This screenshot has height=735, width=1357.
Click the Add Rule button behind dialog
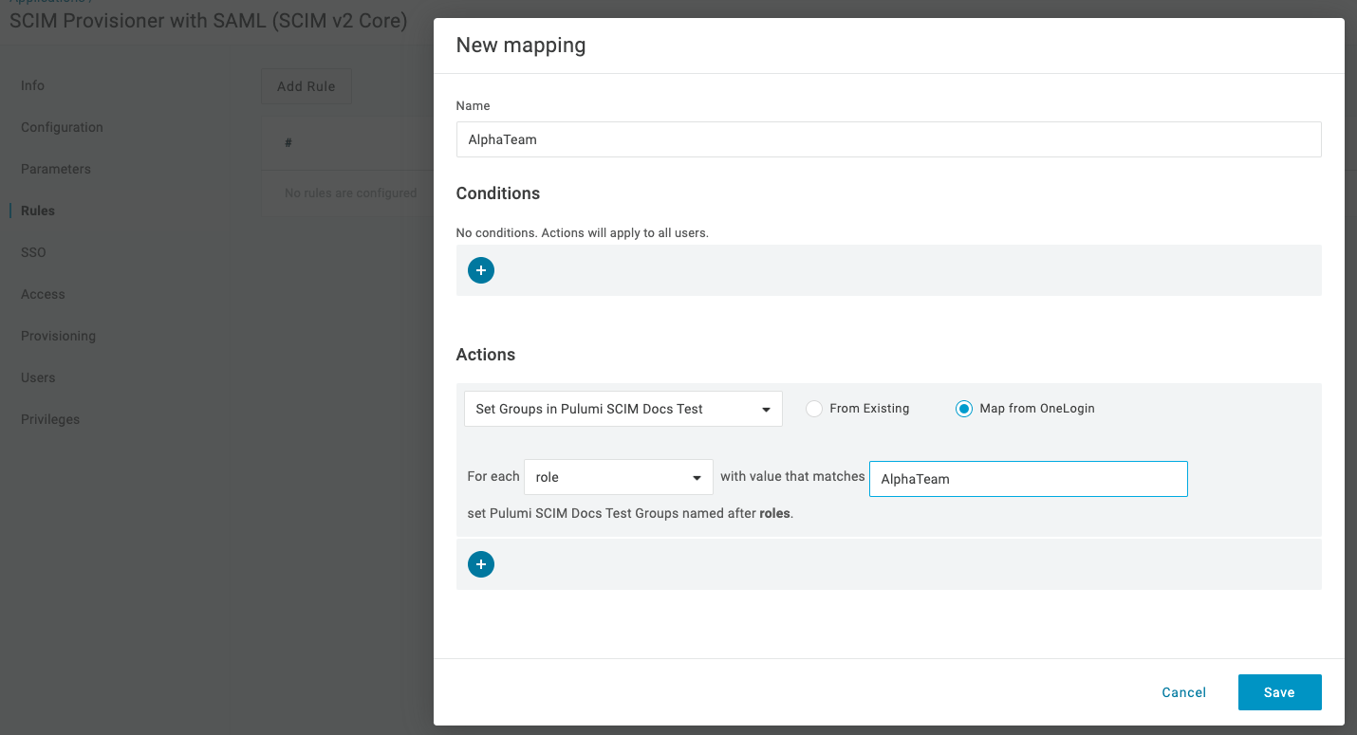click(306, 86)
